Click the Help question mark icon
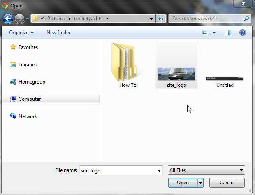This screenshot has width=255, height=195. click(243, 32)
